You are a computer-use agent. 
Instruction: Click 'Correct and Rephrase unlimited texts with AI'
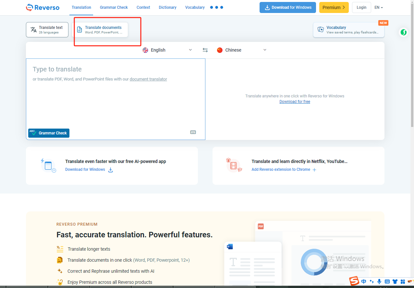click(x=111, y=271)
